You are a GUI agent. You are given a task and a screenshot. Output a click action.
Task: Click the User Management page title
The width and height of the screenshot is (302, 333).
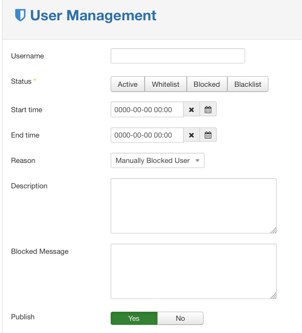click(93, 15)
